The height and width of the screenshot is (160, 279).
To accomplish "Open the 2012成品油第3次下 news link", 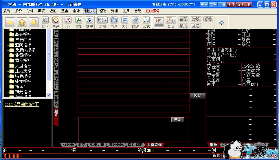I will (22, 104).
